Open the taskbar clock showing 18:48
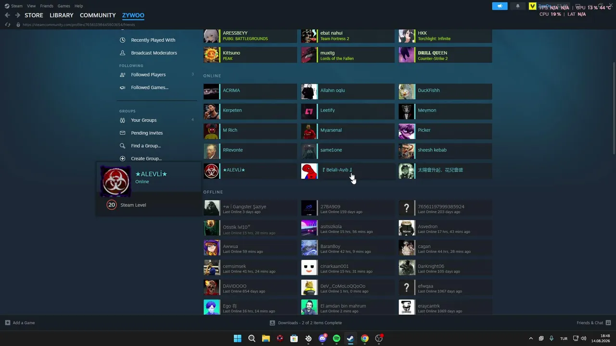Image resolution: width=616 pixels, height=346 pixels. [601, 338]
